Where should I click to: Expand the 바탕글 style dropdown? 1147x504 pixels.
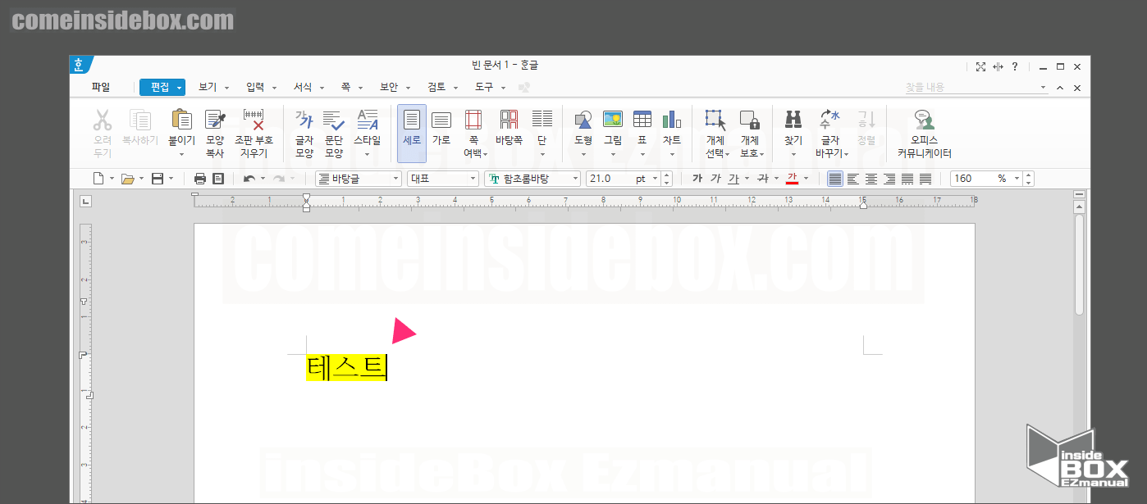(x=396, y=179)
